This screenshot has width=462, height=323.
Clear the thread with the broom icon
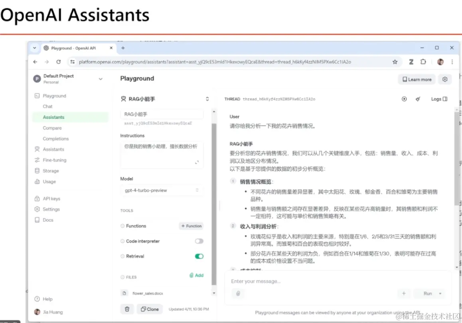(418, 99)
